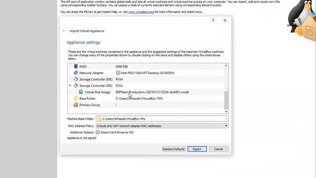Click the expanded Storage Controller (IDE) icon

[x=76, y=86]
